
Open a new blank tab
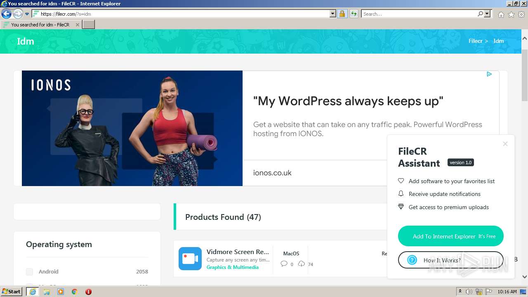coord(89,25)
